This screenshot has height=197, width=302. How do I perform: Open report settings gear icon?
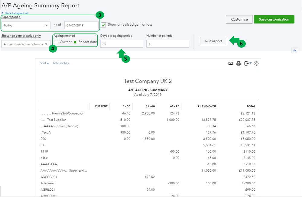tap(256, 63)
